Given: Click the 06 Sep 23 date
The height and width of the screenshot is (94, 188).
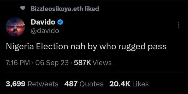Looking at the screenshot, I should pyautogui.click(x=52, y=63).
